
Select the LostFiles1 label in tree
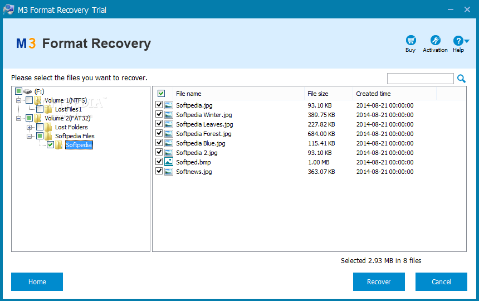coord(69,109)
